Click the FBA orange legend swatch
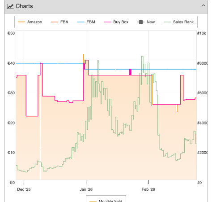The height and width of the screenshot is (202, 212). [55, 22]
